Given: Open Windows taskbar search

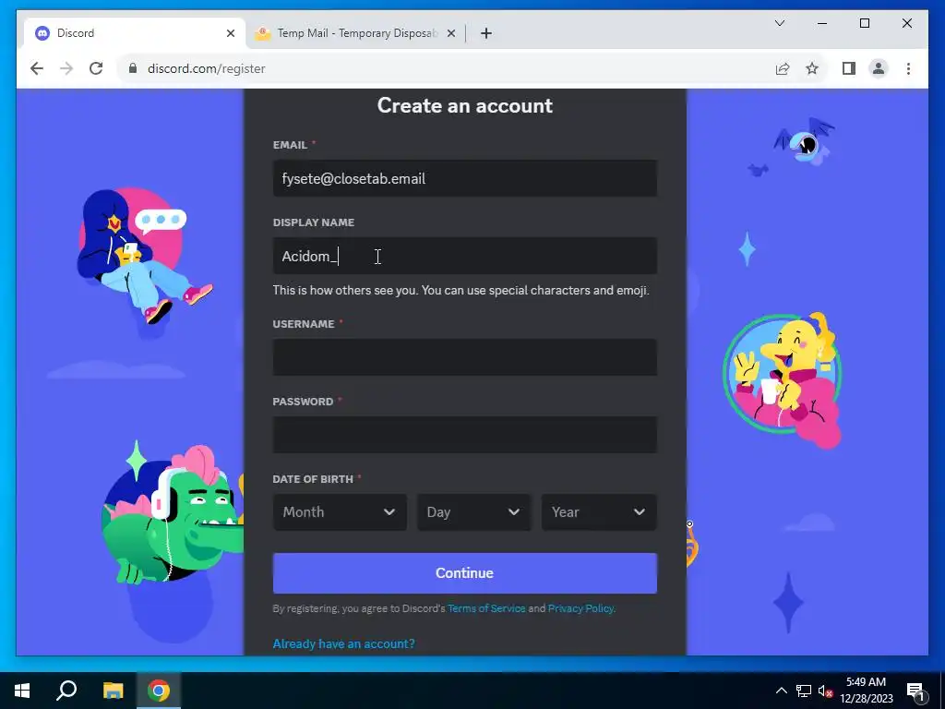Looking at the screenshot, I should (66, 691).
